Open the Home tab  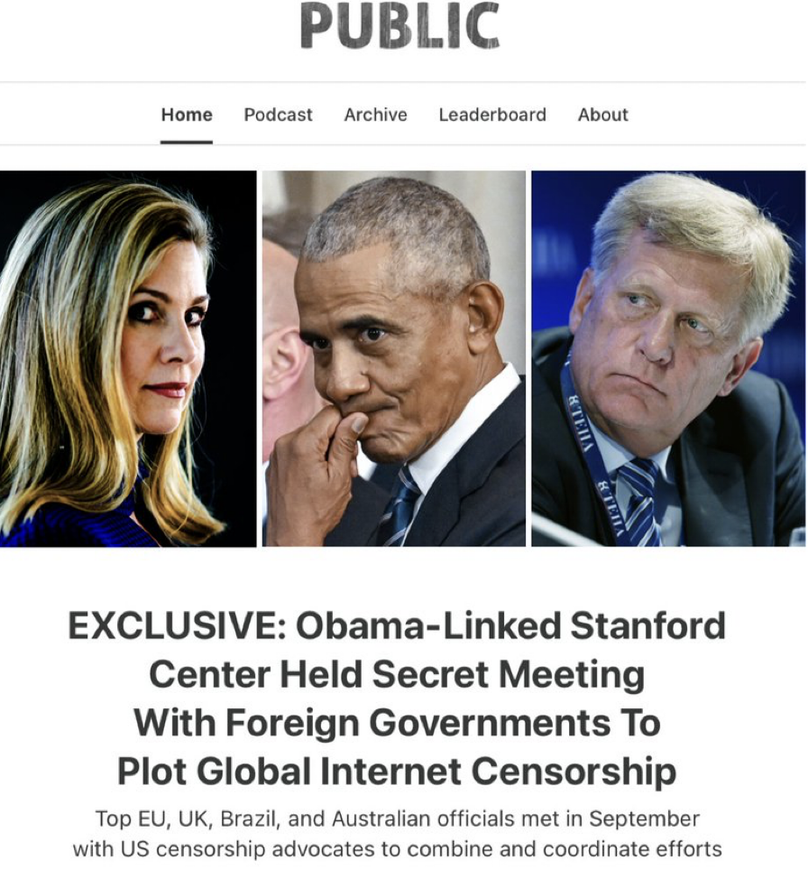click(x=187, y=115)
